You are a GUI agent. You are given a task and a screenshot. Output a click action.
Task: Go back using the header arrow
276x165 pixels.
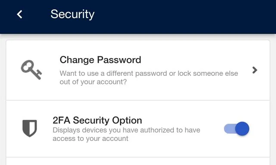19,14
